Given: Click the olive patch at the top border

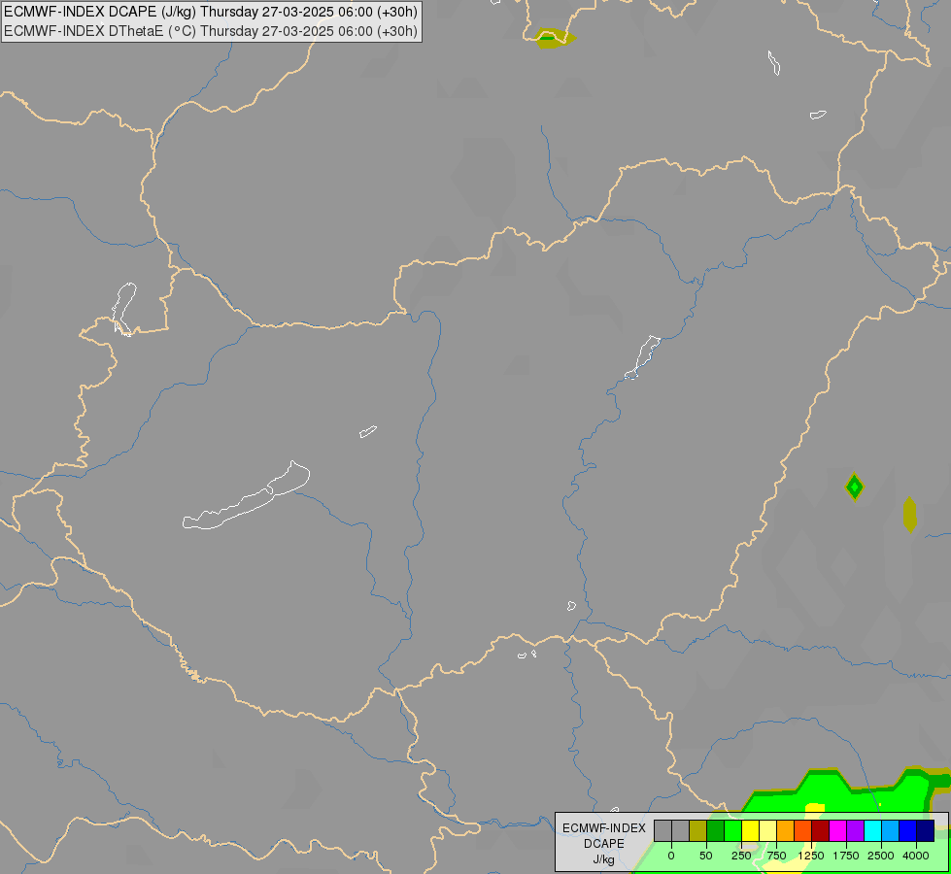Looking at the screenshot, I should 555,38.
